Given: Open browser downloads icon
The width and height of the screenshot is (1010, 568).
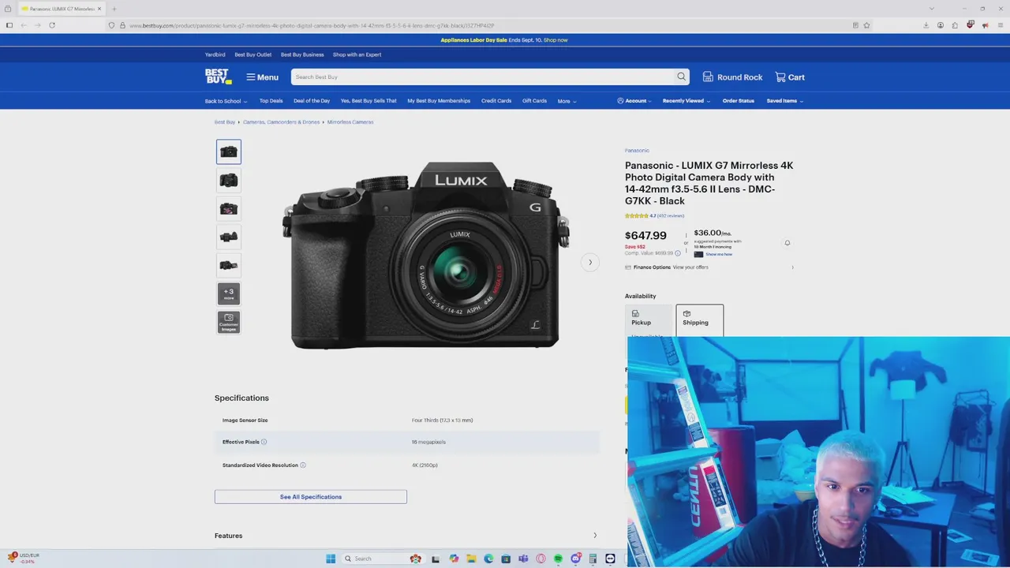Looking at the screenshot, I should (x=926, y=25).
